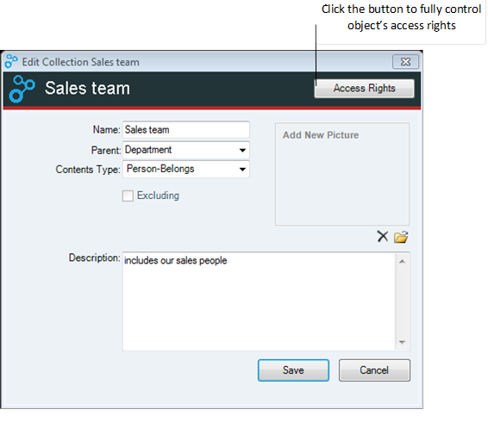This screenshot has width=488, height=422.
Task: Open the browse picture folder icon
Action: point(401,237)
